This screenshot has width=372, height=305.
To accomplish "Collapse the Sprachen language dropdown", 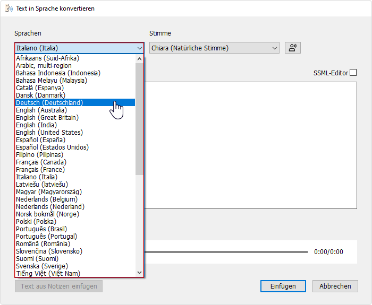I will point(139,48).
